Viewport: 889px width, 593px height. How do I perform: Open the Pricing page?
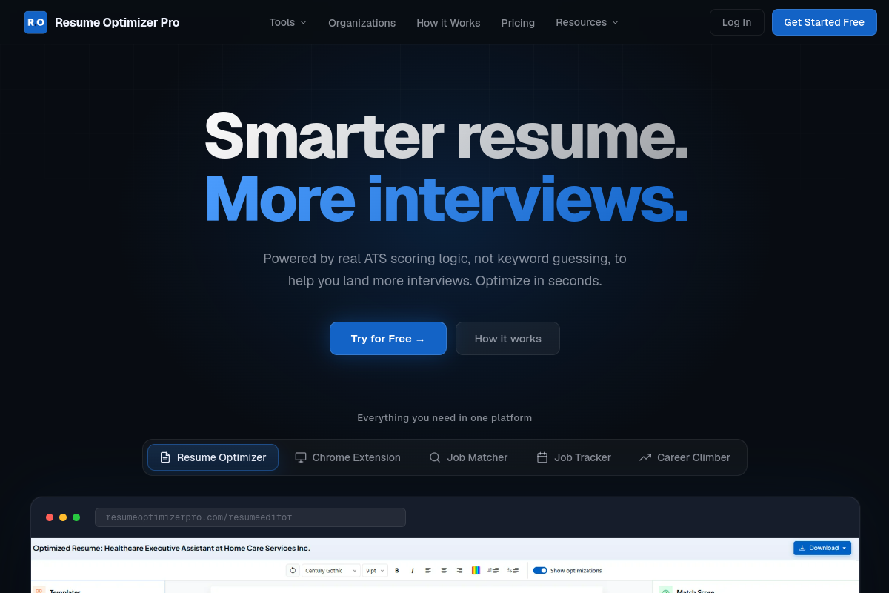click(x=518, y=23)
